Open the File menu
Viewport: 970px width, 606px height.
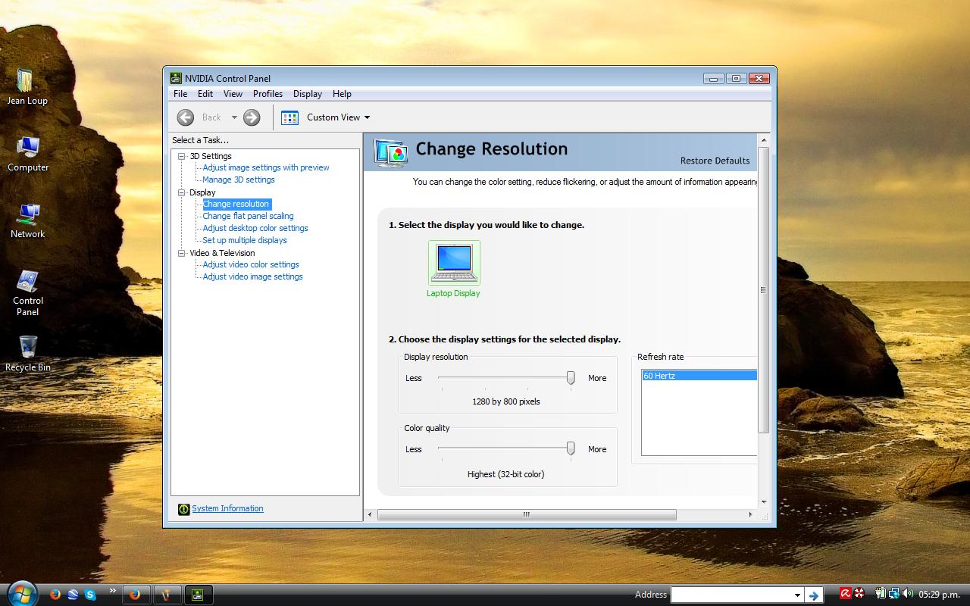(180, 94)
